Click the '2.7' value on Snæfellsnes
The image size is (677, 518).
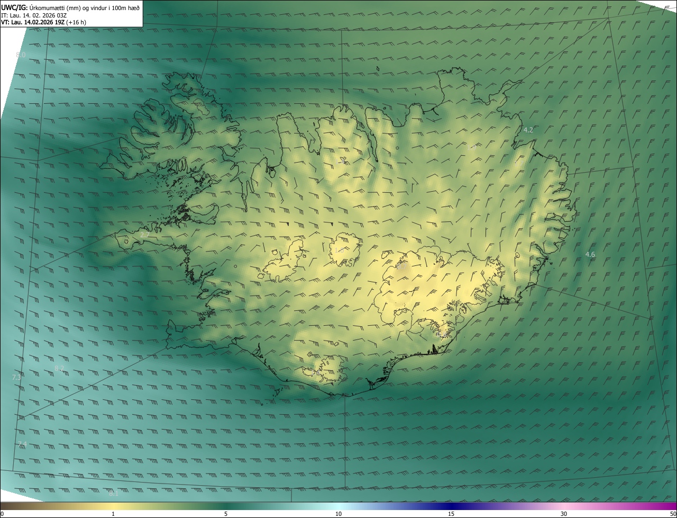(x=144, y=235)
